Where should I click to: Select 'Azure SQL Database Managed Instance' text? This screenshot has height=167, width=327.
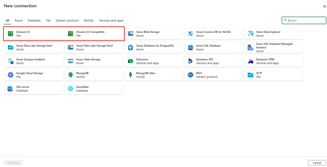(274, 46)
